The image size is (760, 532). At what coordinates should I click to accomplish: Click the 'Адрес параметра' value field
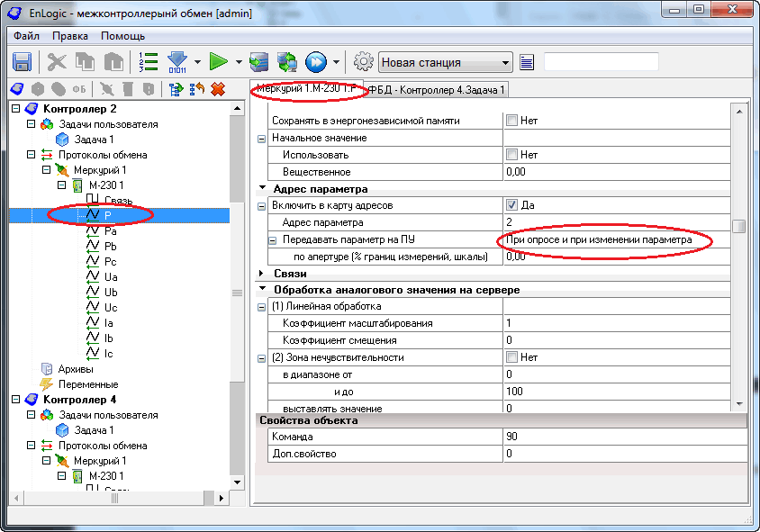coord(617,222)
